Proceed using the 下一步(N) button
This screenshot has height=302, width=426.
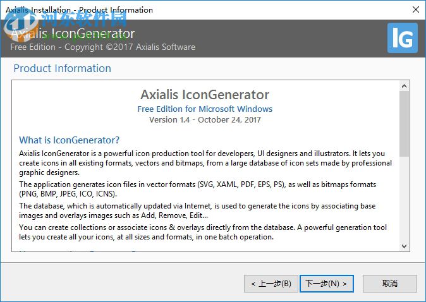[326, 284]
